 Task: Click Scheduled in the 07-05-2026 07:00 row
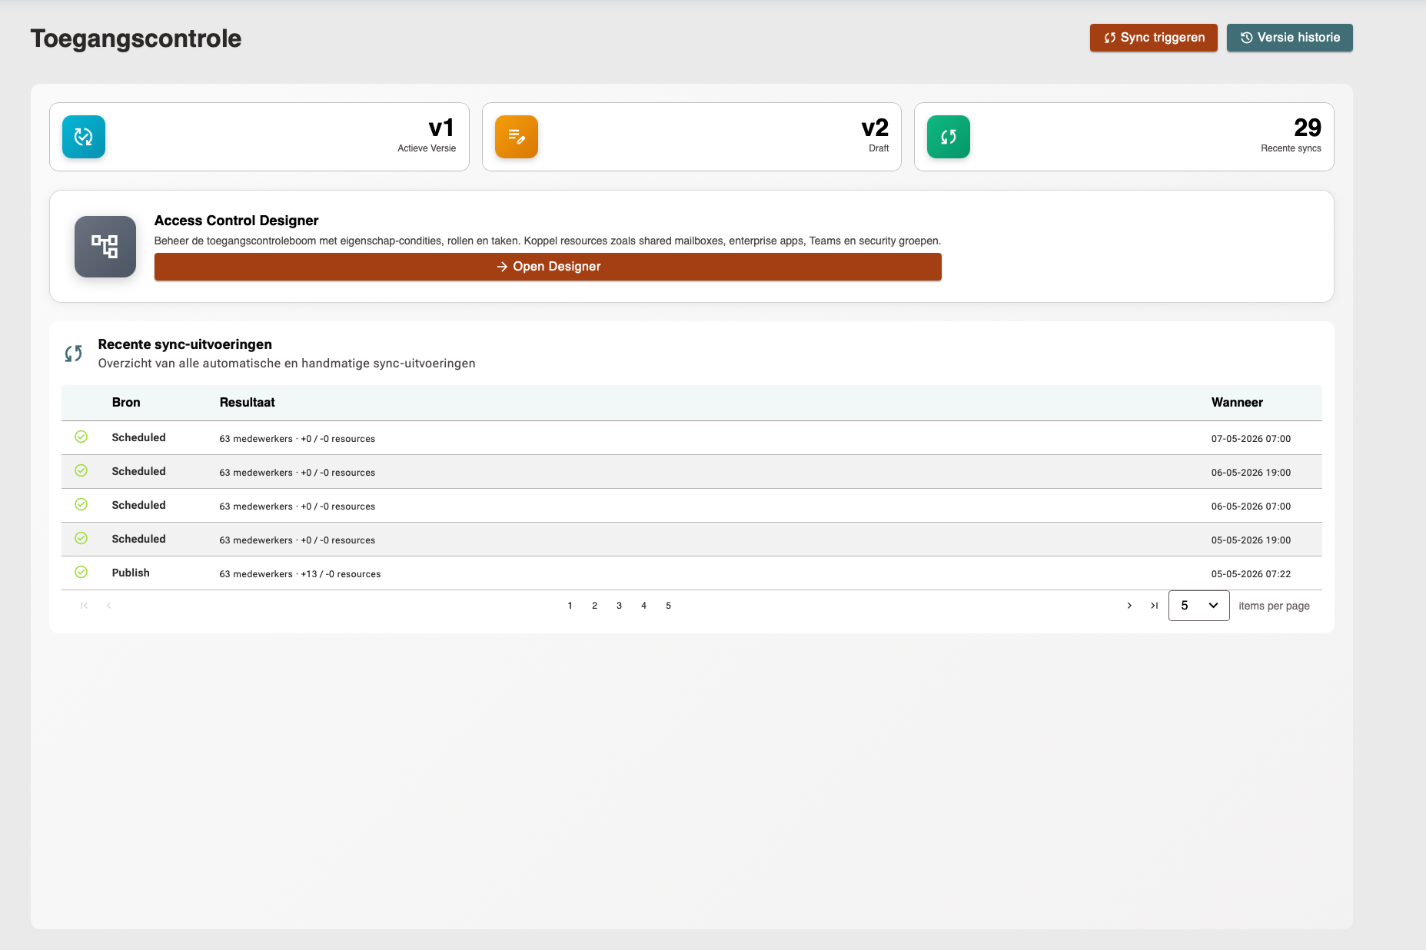[139, 437]
